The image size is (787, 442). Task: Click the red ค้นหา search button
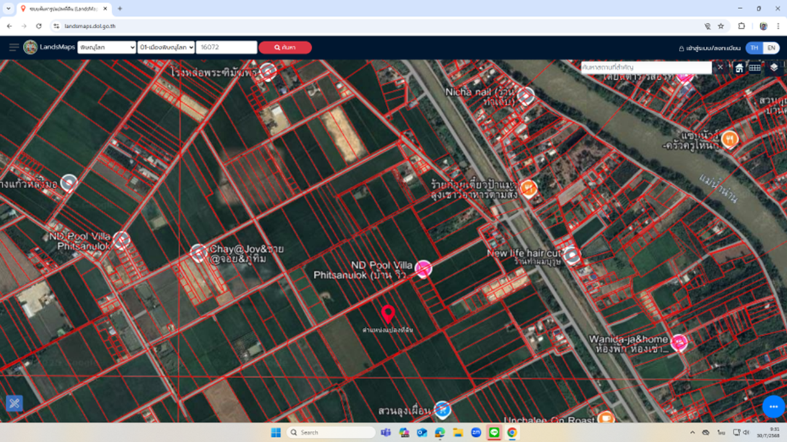pyautogui.click(x=285, y=47)
